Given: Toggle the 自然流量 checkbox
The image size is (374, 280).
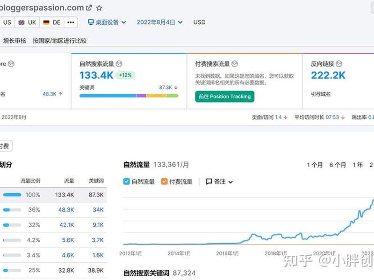Looking at the screenshot, I should [126, 182].
